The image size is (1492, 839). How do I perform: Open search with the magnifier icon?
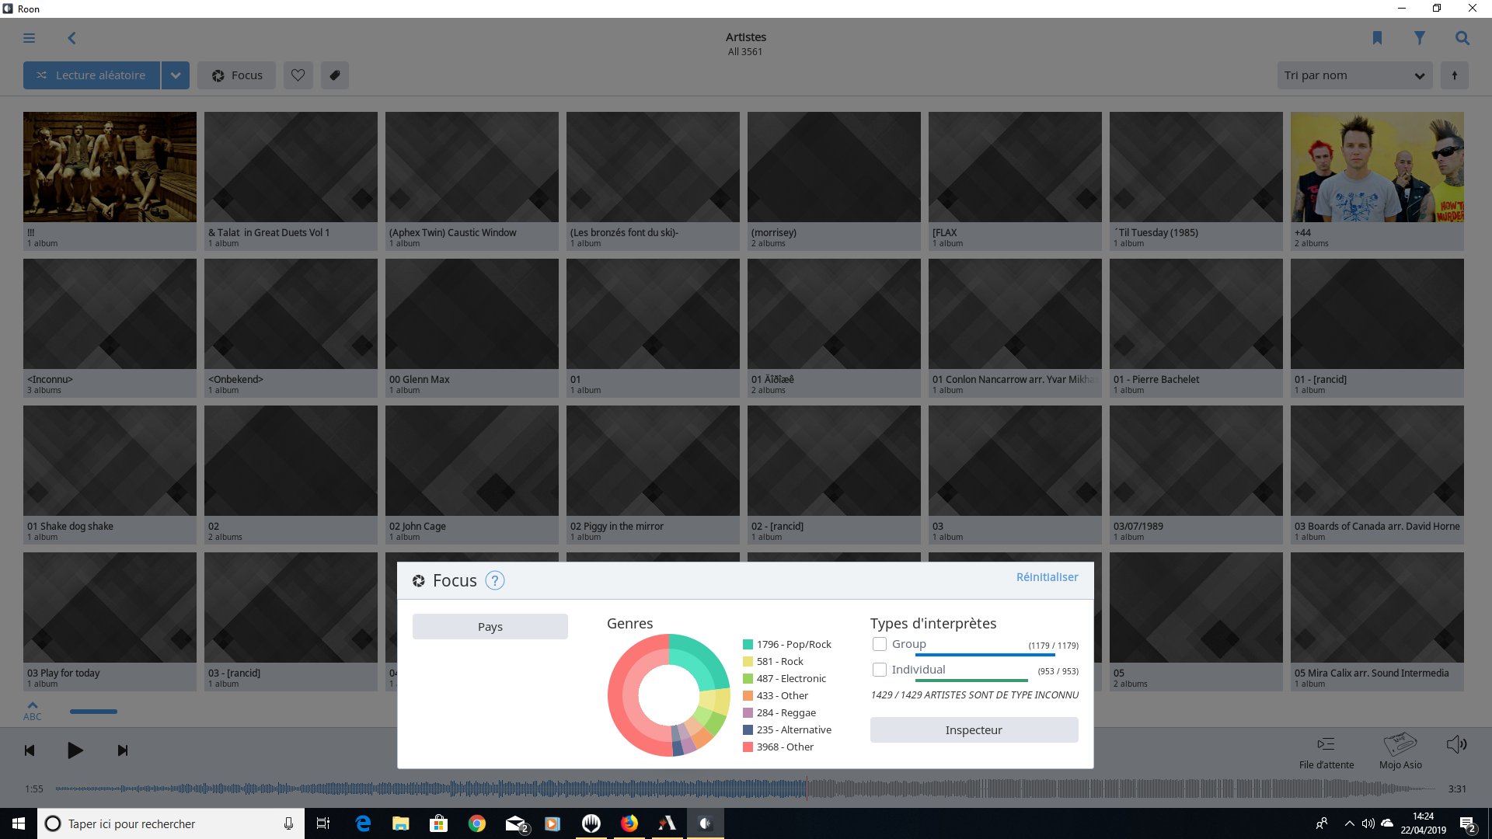click(1462, 38)
